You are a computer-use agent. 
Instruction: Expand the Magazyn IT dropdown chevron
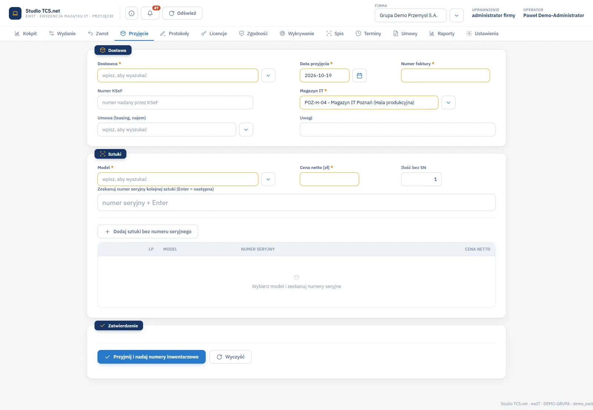[448, 103]
